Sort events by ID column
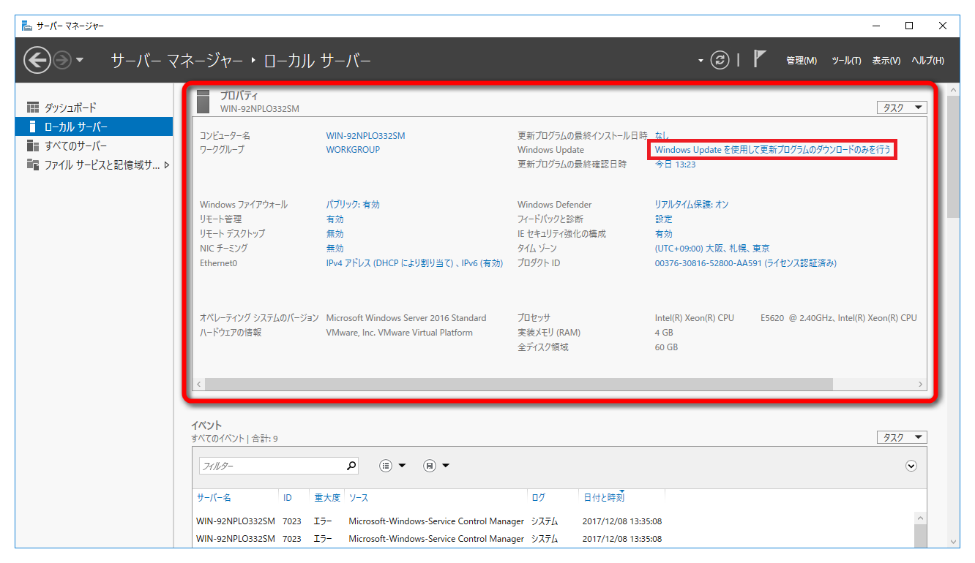The height and width of the screenshot is (563, 975). pos(288,498)
